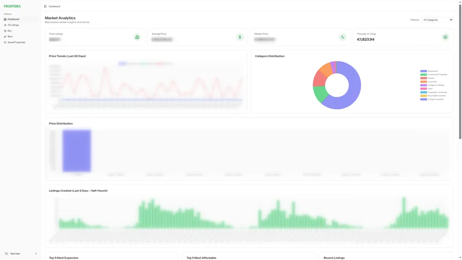Screen dimensions: 462x260
Task: Click the page vertical scrollbar
Action: pyautogui.click(x=460, y=71)
